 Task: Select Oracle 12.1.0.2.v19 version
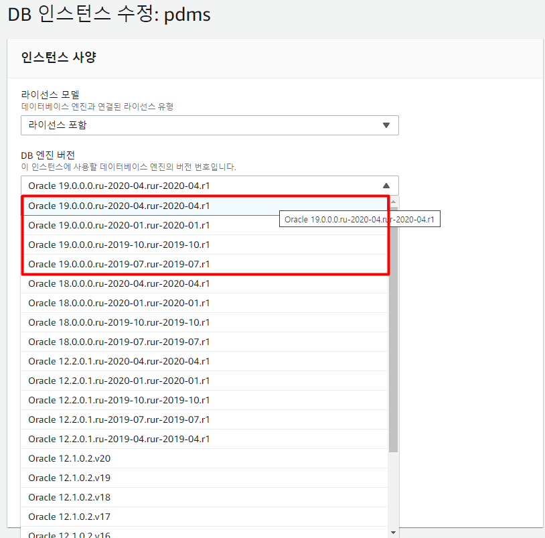(204, 478)
